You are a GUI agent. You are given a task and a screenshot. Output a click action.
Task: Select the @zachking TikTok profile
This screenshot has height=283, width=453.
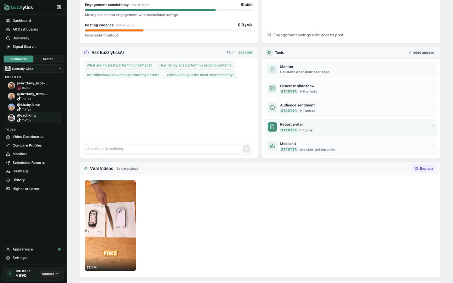coord(33,118)
